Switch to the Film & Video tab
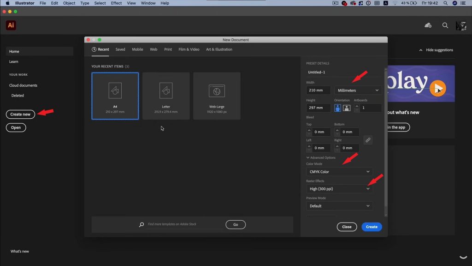The width and height of the screenshot is (472, 266). (x=189, y=49)
